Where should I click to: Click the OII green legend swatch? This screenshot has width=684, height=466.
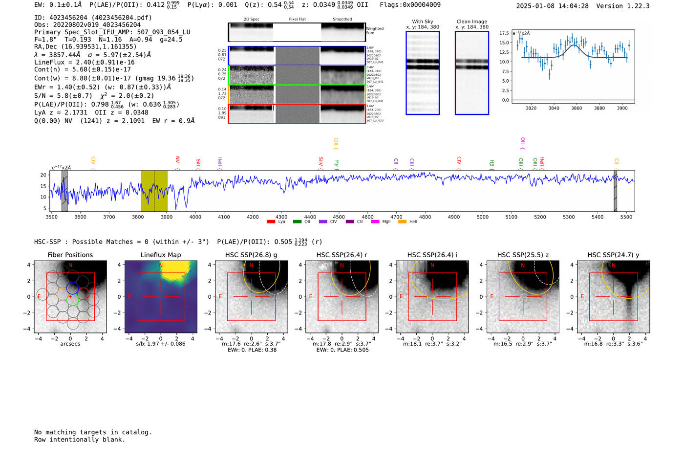coord(297,222)
